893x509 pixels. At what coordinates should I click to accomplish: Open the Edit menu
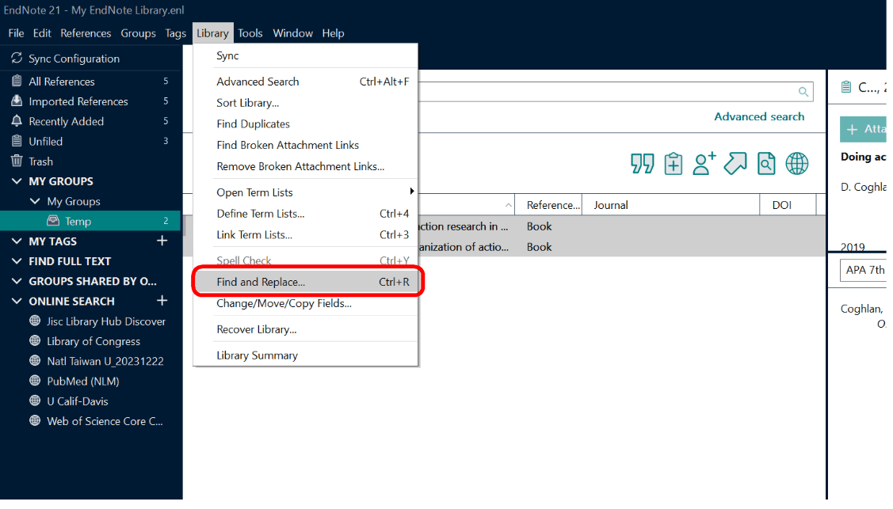click(42, 33)
